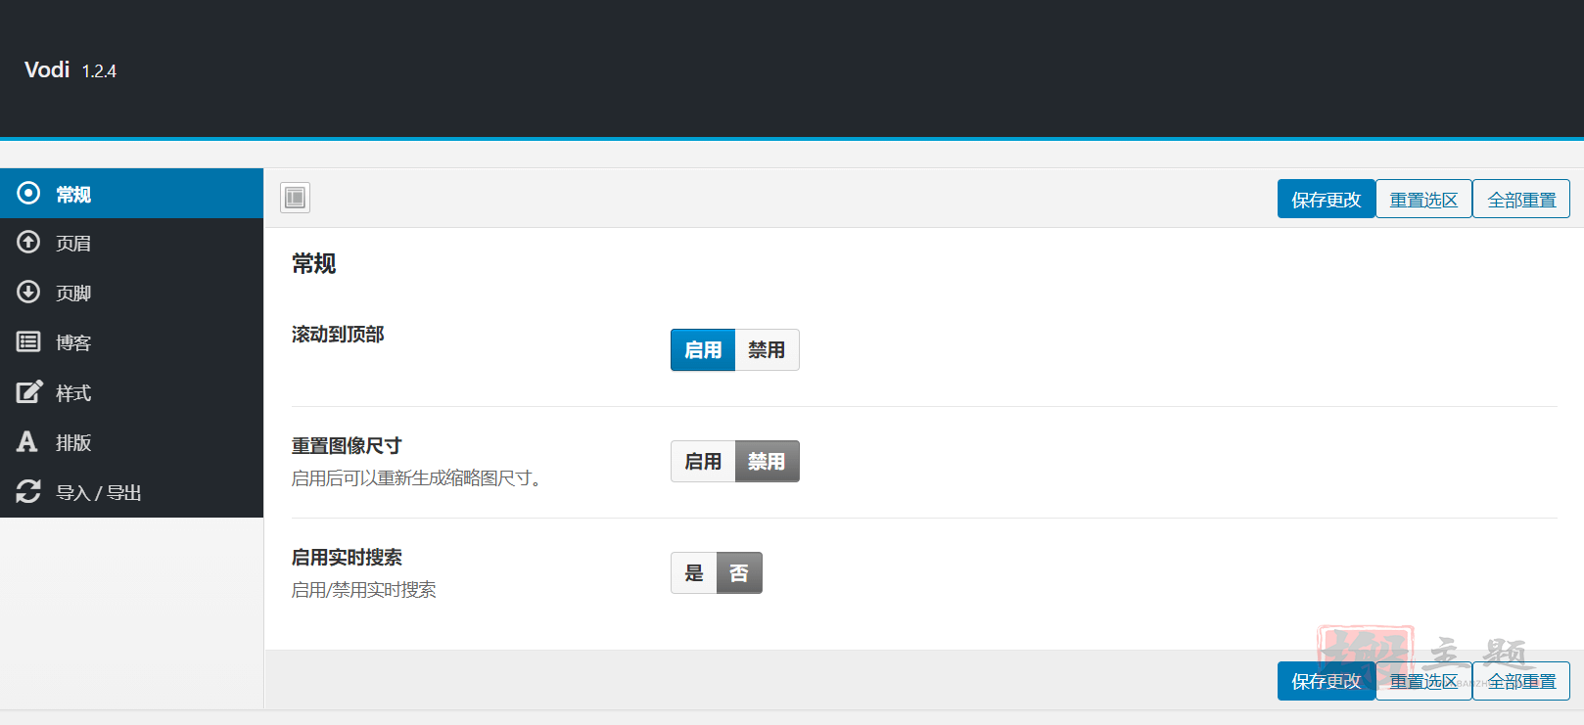Image resolution: width=1584 pixels, height=725 pixels.
Task: Set 启用实时搜索 to 否
Action: [x=739, y=572]
